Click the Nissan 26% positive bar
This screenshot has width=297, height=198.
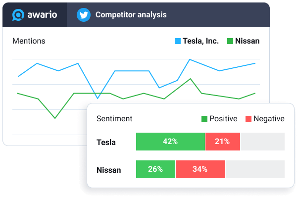pos(155,169)
